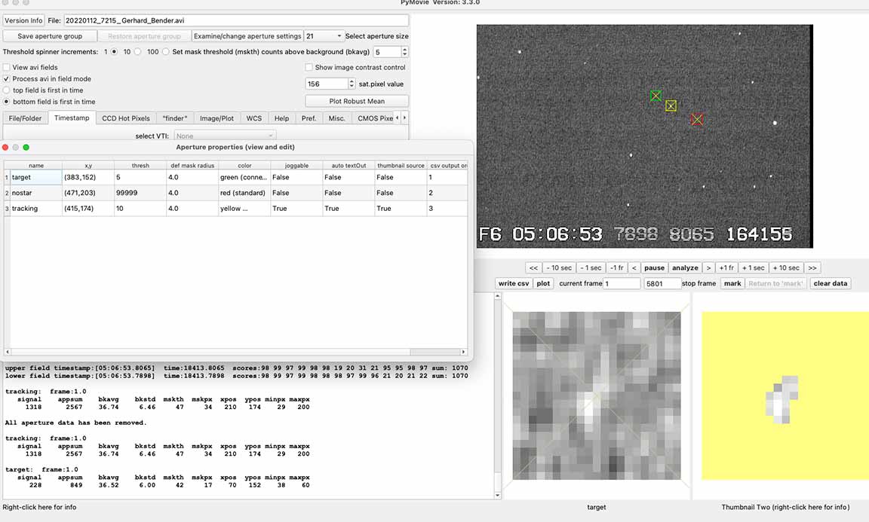Adjust the mask threshold spinner arrows
The image size is (869, 522).
404,52
